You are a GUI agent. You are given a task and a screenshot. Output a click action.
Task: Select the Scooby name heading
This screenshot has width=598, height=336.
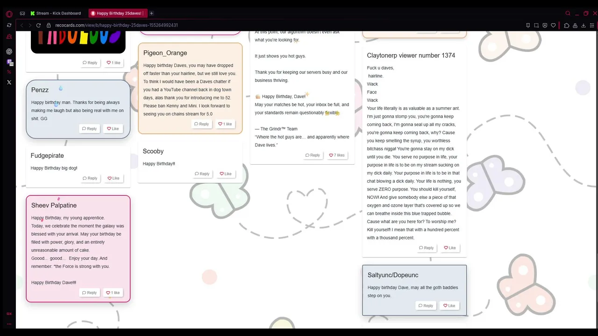pos(153,151)
